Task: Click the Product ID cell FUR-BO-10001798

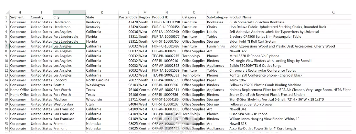Action: (166, 22)
